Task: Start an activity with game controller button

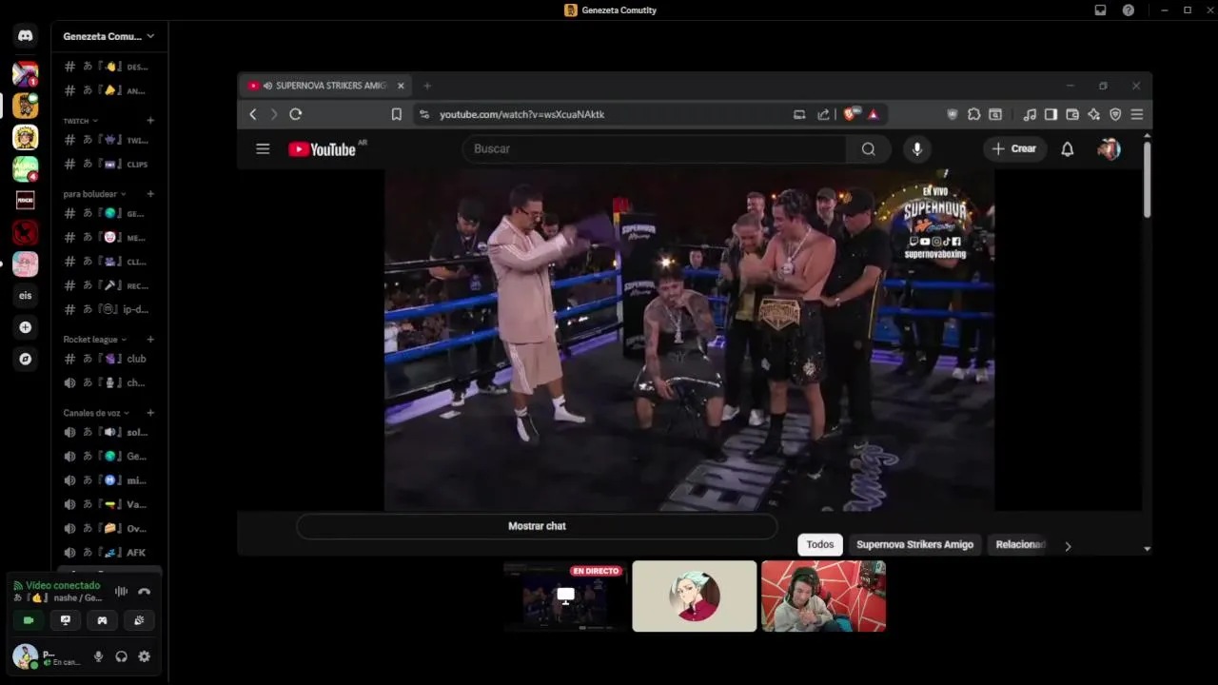Action: 102,620
